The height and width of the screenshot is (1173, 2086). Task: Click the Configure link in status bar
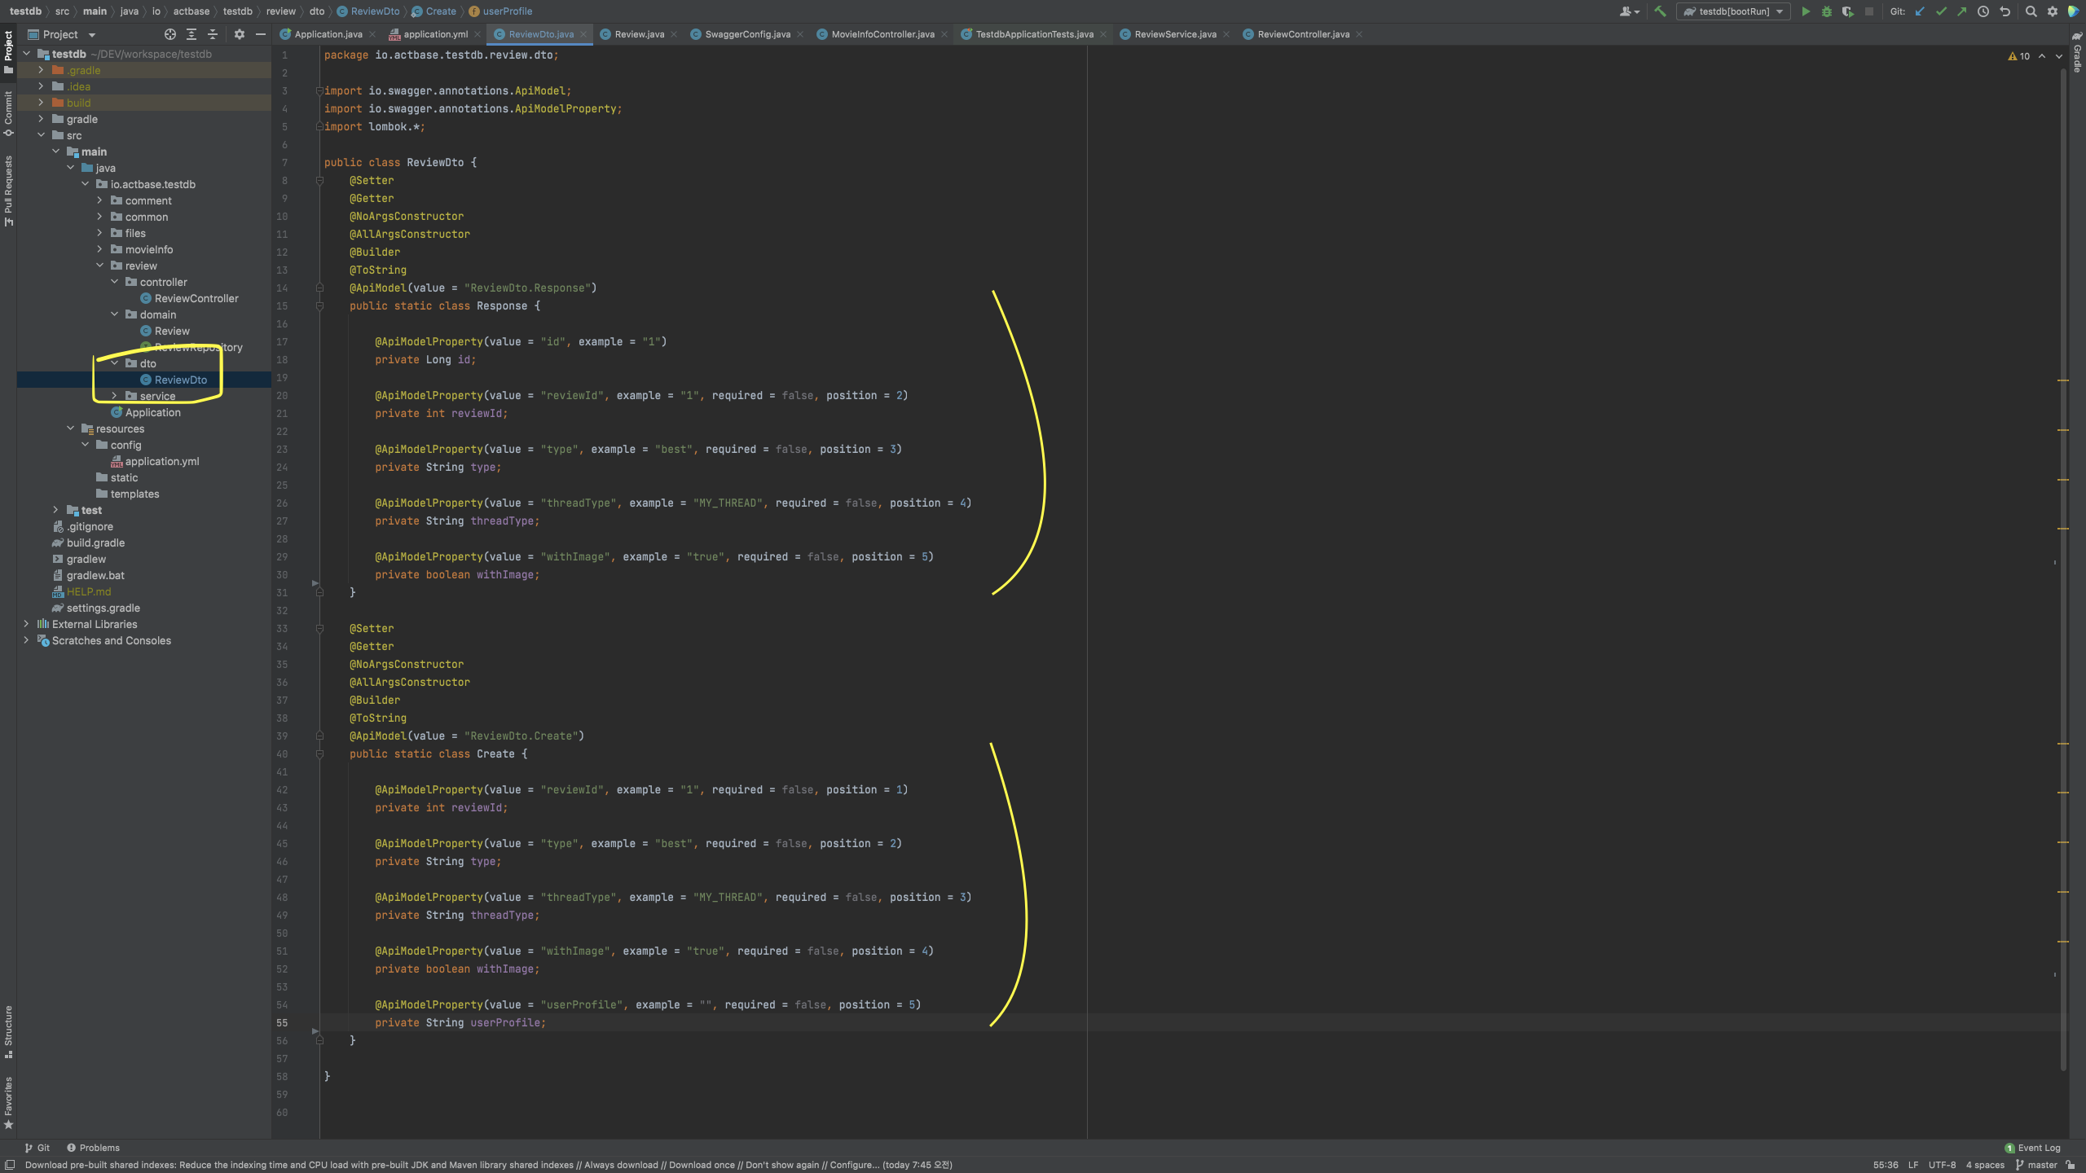click(852, 1164)
